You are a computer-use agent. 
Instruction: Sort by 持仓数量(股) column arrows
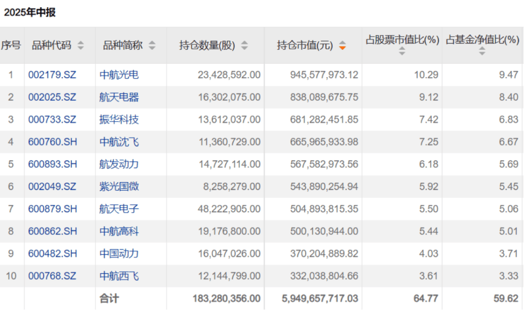[x=245, y=46]
